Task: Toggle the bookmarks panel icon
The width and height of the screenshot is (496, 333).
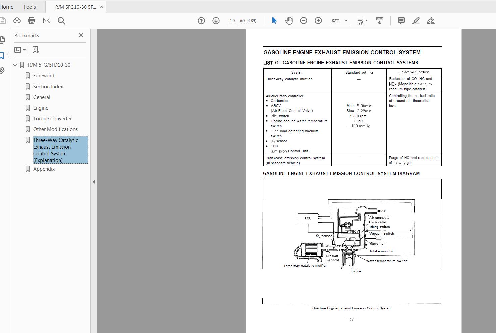Action: click(x=2, y=55)
